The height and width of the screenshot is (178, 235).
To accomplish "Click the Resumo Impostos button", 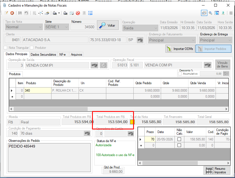I will pos(217,171).
